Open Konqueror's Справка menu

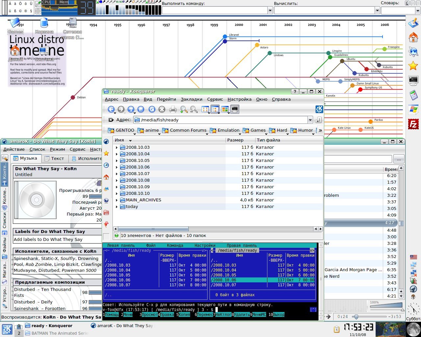[x=281, y=99]
